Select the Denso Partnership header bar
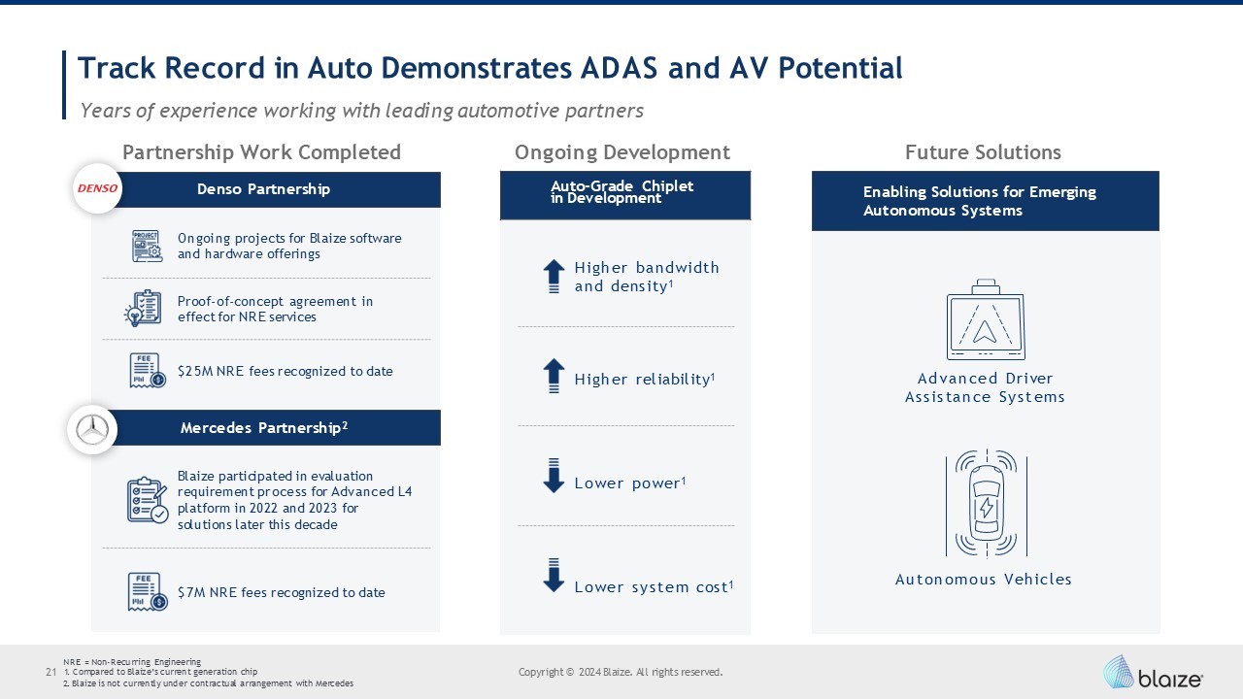Image resolution: width=1243 pixels, height=699 pixels. click(264, 189)
